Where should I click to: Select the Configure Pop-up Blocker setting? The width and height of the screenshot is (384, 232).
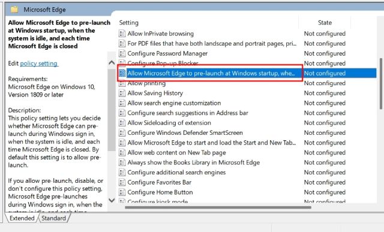click(163, 63)
